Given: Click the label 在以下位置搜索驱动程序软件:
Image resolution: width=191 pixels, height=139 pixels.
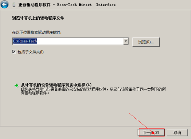Looking at the screenshot, I should [37, 32].
